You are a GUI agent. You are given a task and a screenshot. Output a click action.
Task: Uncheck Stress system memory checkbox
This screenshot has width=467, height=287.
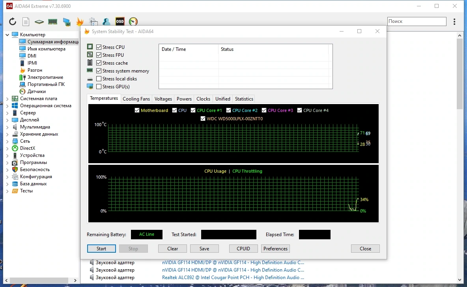(99, 71)
